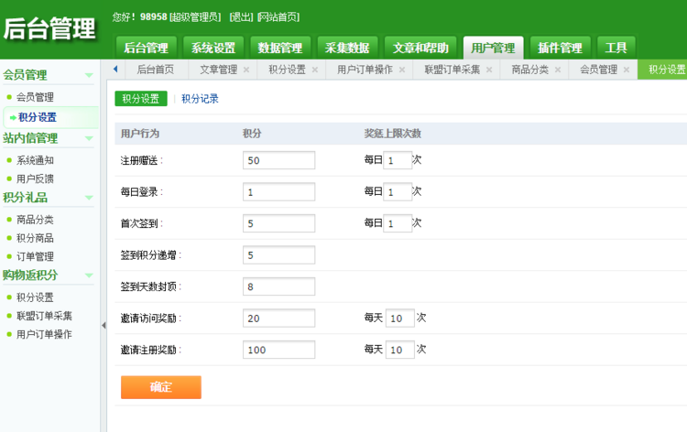Focus the 每日登录 daily limit field
Image resolution: width=687 pixels, height=432 pixels.
point(398,191)
